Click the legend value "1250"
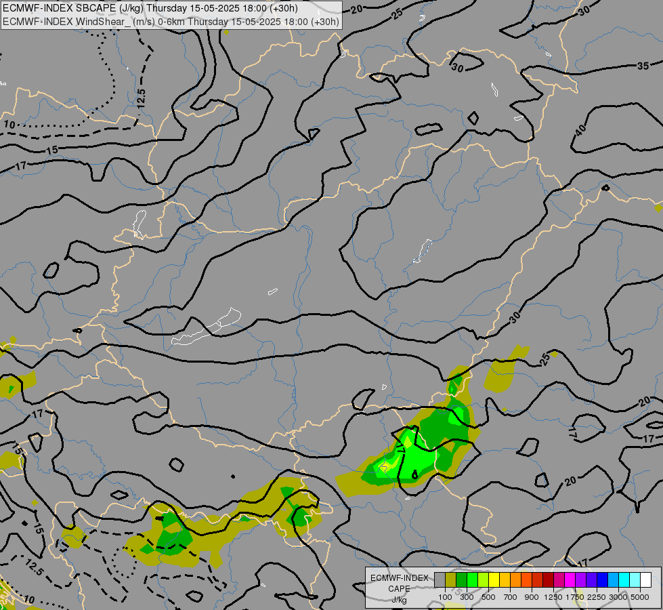The height and width of the screenshot is (610, 663). [554, 597]
